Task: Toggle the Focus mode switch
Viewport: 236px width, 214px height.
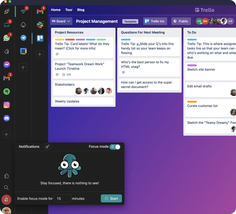Action: tap(115, 147)
